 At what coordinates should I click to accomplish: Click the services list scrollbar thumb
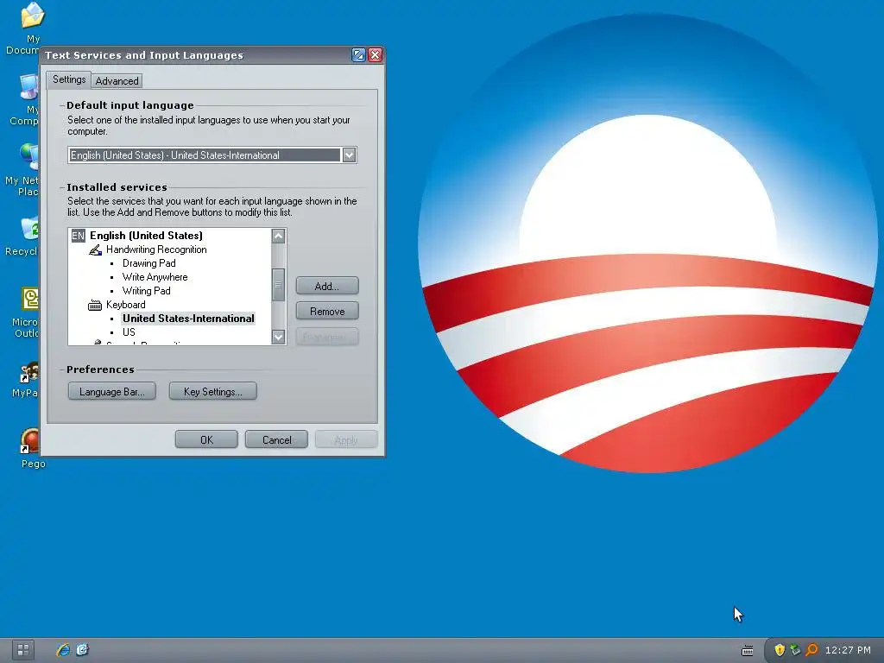279,285
